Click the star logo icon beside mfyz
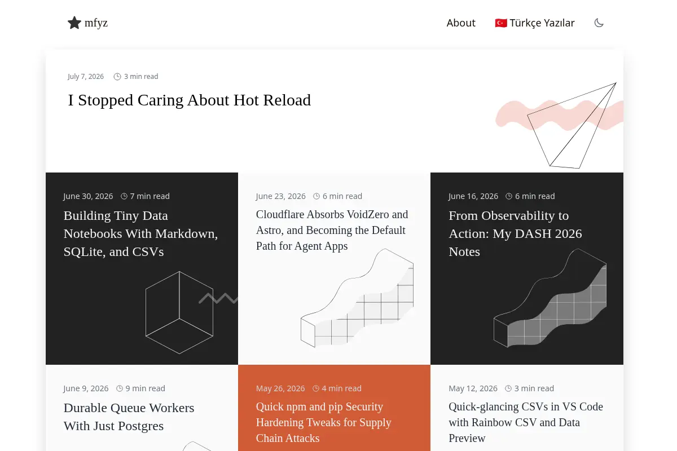The image size is (677, 451). click(x=74, y=23)
